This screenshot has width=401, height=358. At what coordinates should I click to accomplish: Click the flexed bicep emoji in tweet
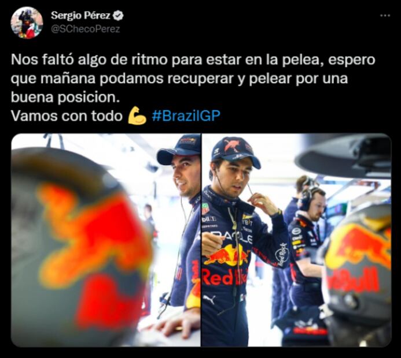[x=137, y=115]
